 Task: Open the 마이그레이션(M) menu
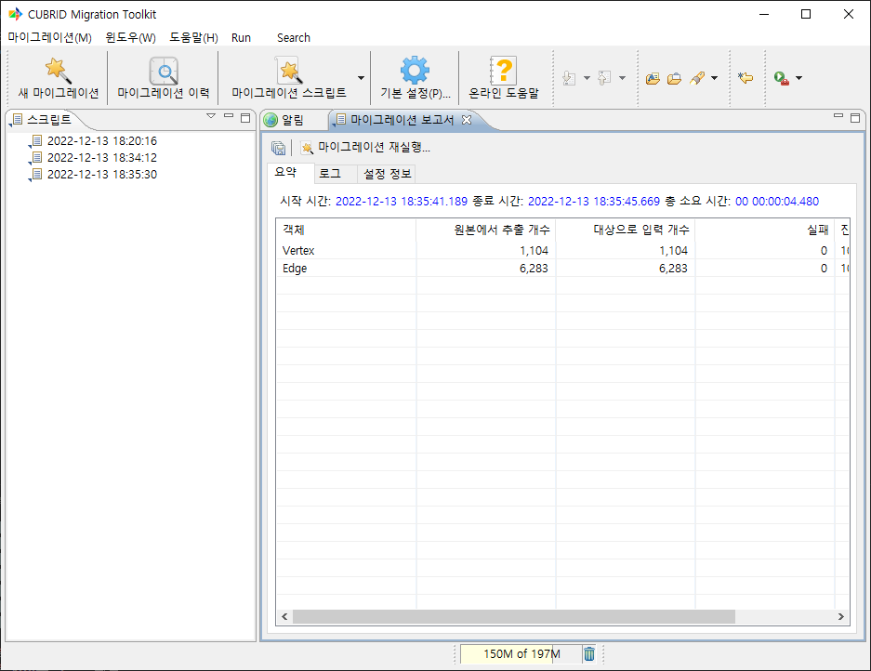click(49, 38)
